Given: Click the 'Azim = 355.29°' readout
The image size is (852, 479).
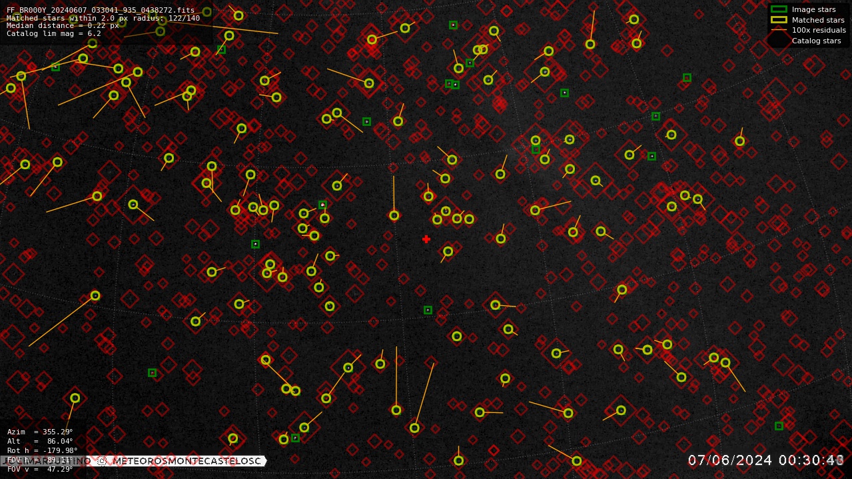Looking at the screenshot, I should (40, 432).
